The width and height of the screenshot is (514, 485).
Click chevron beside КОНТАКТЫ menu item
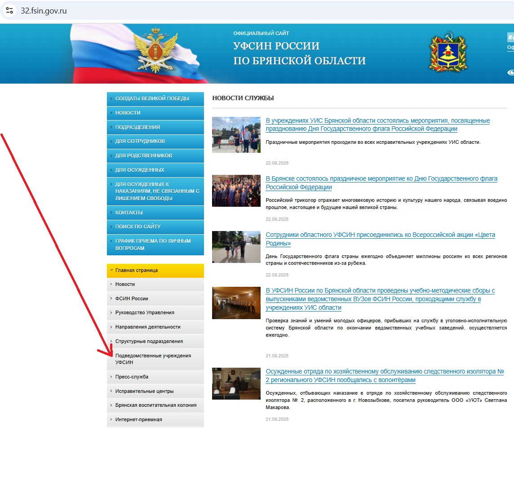click(x=111, y=213)
